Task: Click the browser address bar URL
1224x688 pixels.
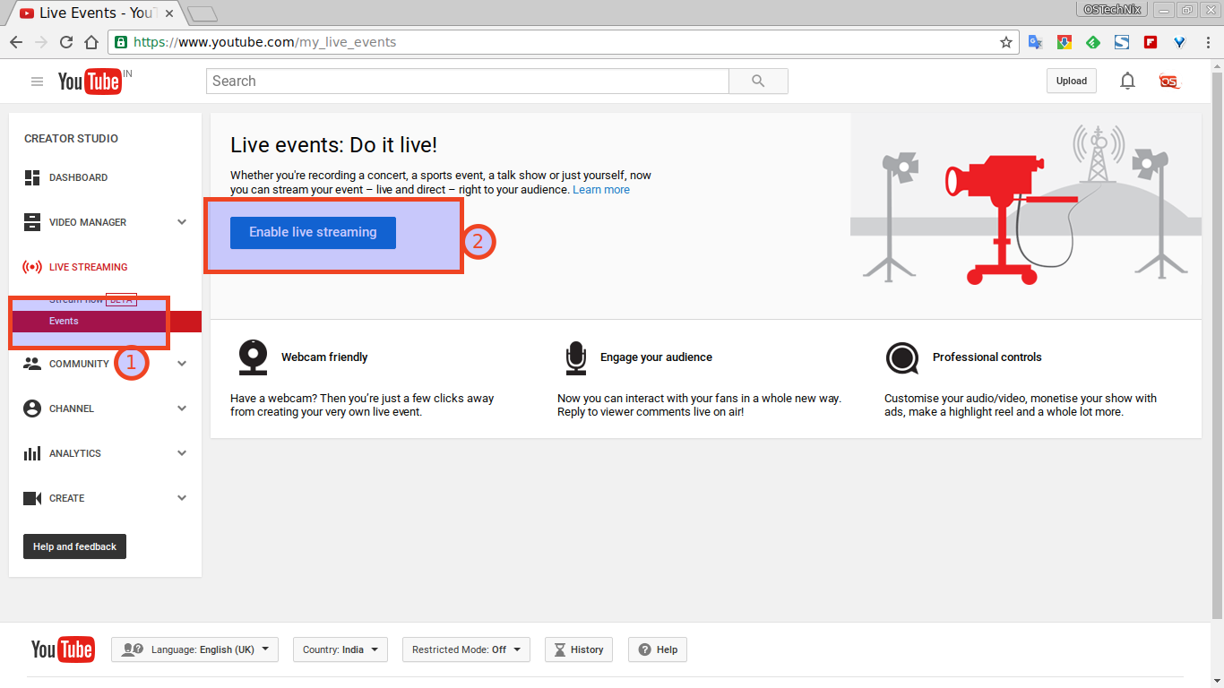Action: coord(265,42)
